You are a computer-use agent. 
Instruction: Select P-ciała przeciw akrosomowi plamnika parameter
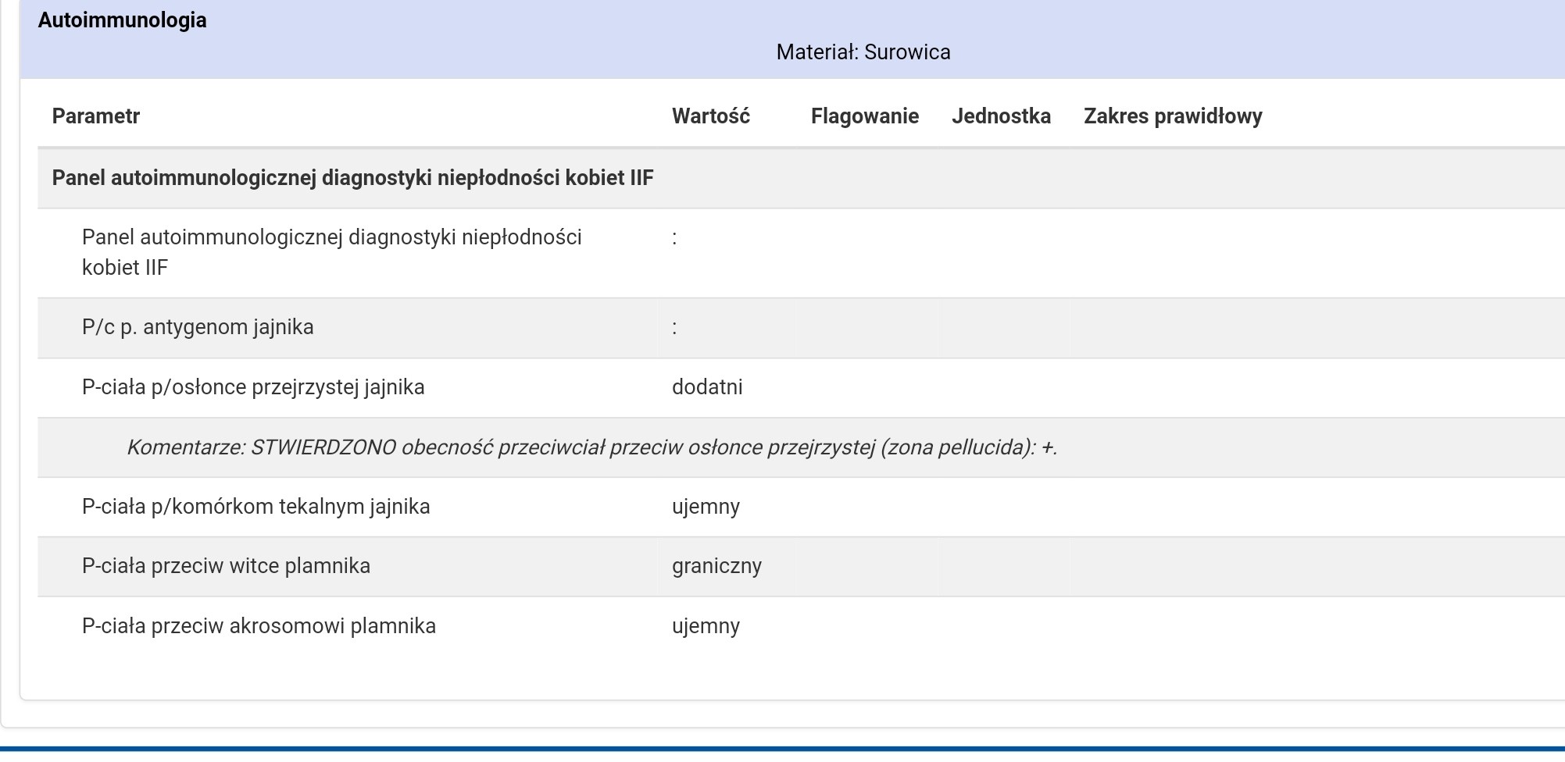[259, 626]
